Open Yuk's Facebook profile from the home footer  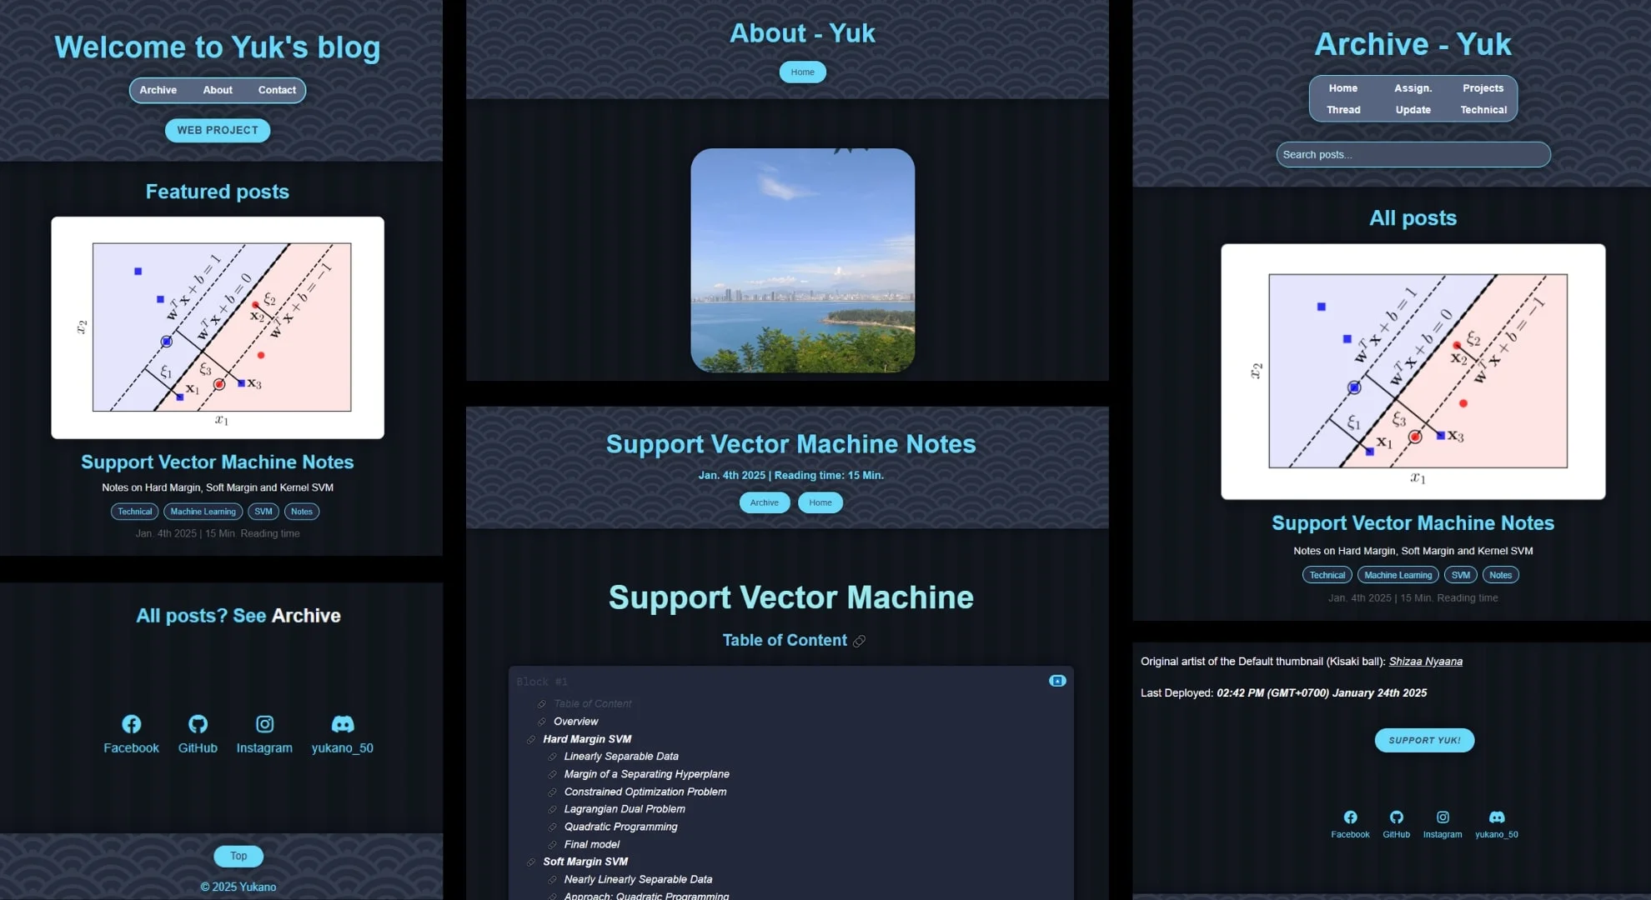131,723
